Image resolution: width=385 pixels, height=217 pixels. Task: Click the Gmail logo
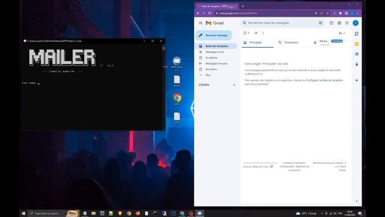click(215, 23)
